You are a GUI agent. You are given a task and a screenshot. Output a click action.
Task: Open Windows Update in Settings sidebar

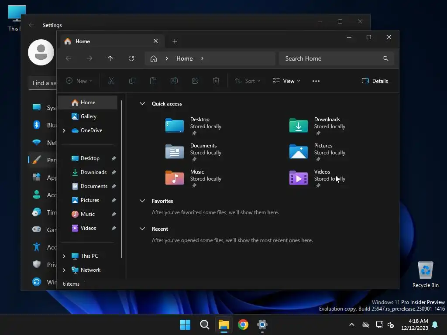click(42, 282)
